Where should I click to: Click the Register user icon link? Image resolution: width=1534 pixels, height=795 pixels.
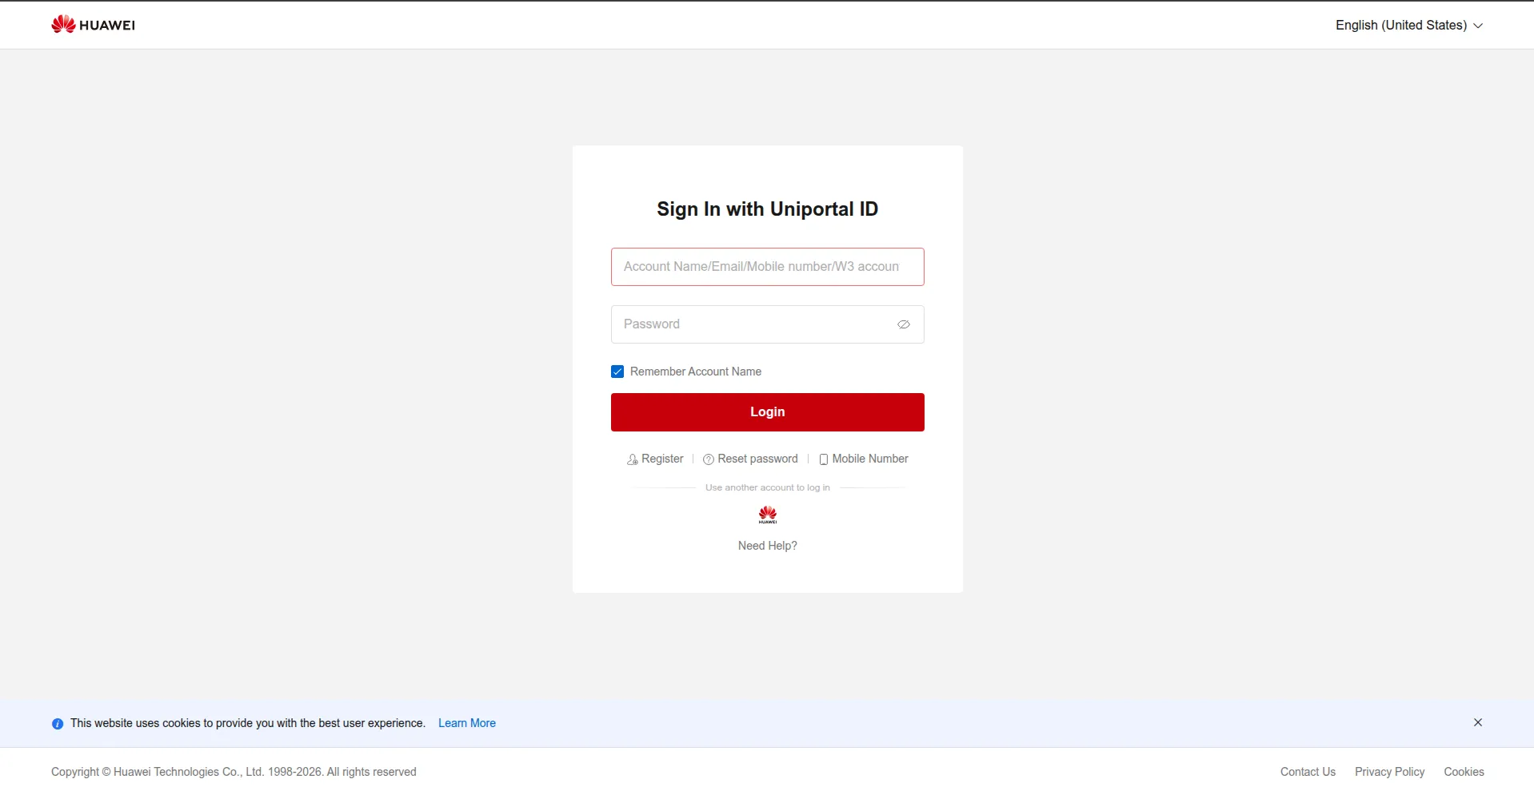point(633,459)
